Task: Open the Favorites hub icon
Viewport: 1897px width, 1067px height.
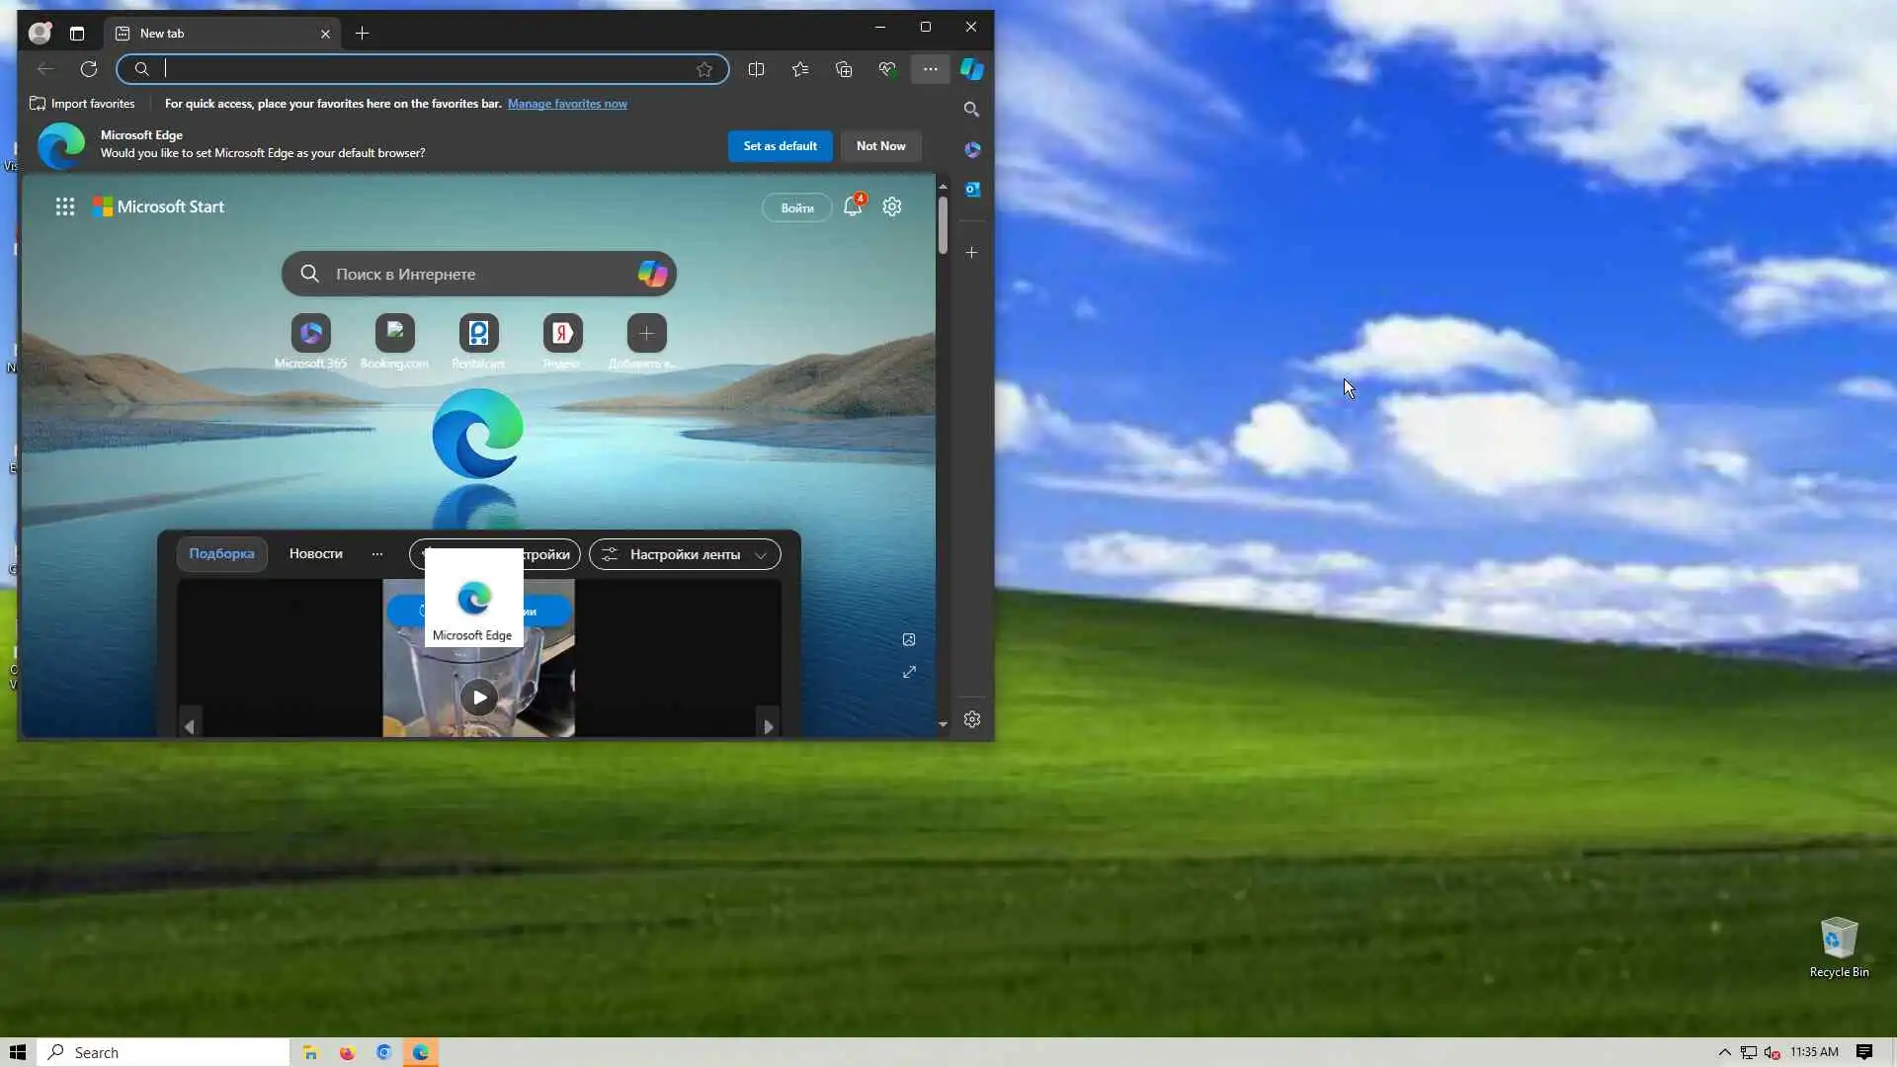Action: tap(800, 69)
